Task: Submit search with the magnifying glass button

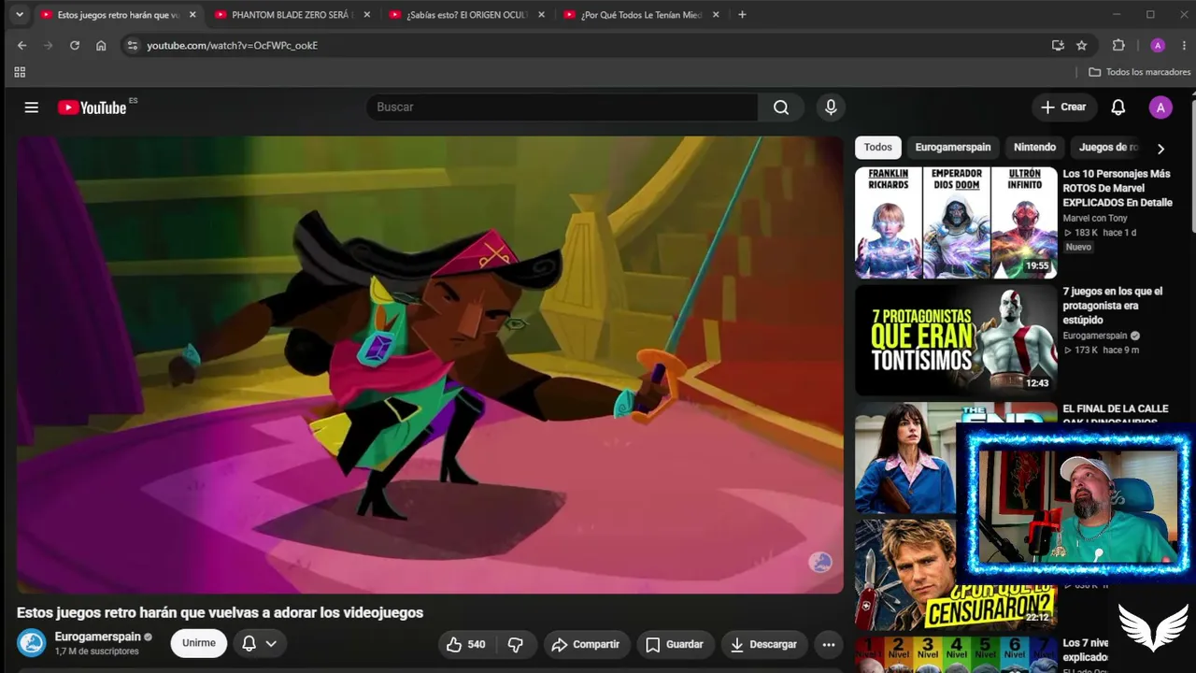Action: (781, 107)
